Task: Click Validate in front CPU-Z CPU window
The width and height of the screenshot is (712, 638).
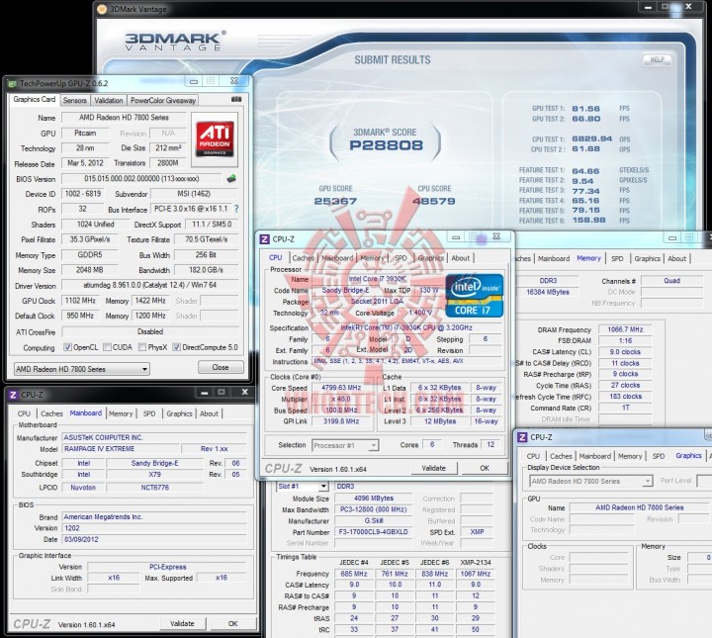Action: [x=434, y=468]
